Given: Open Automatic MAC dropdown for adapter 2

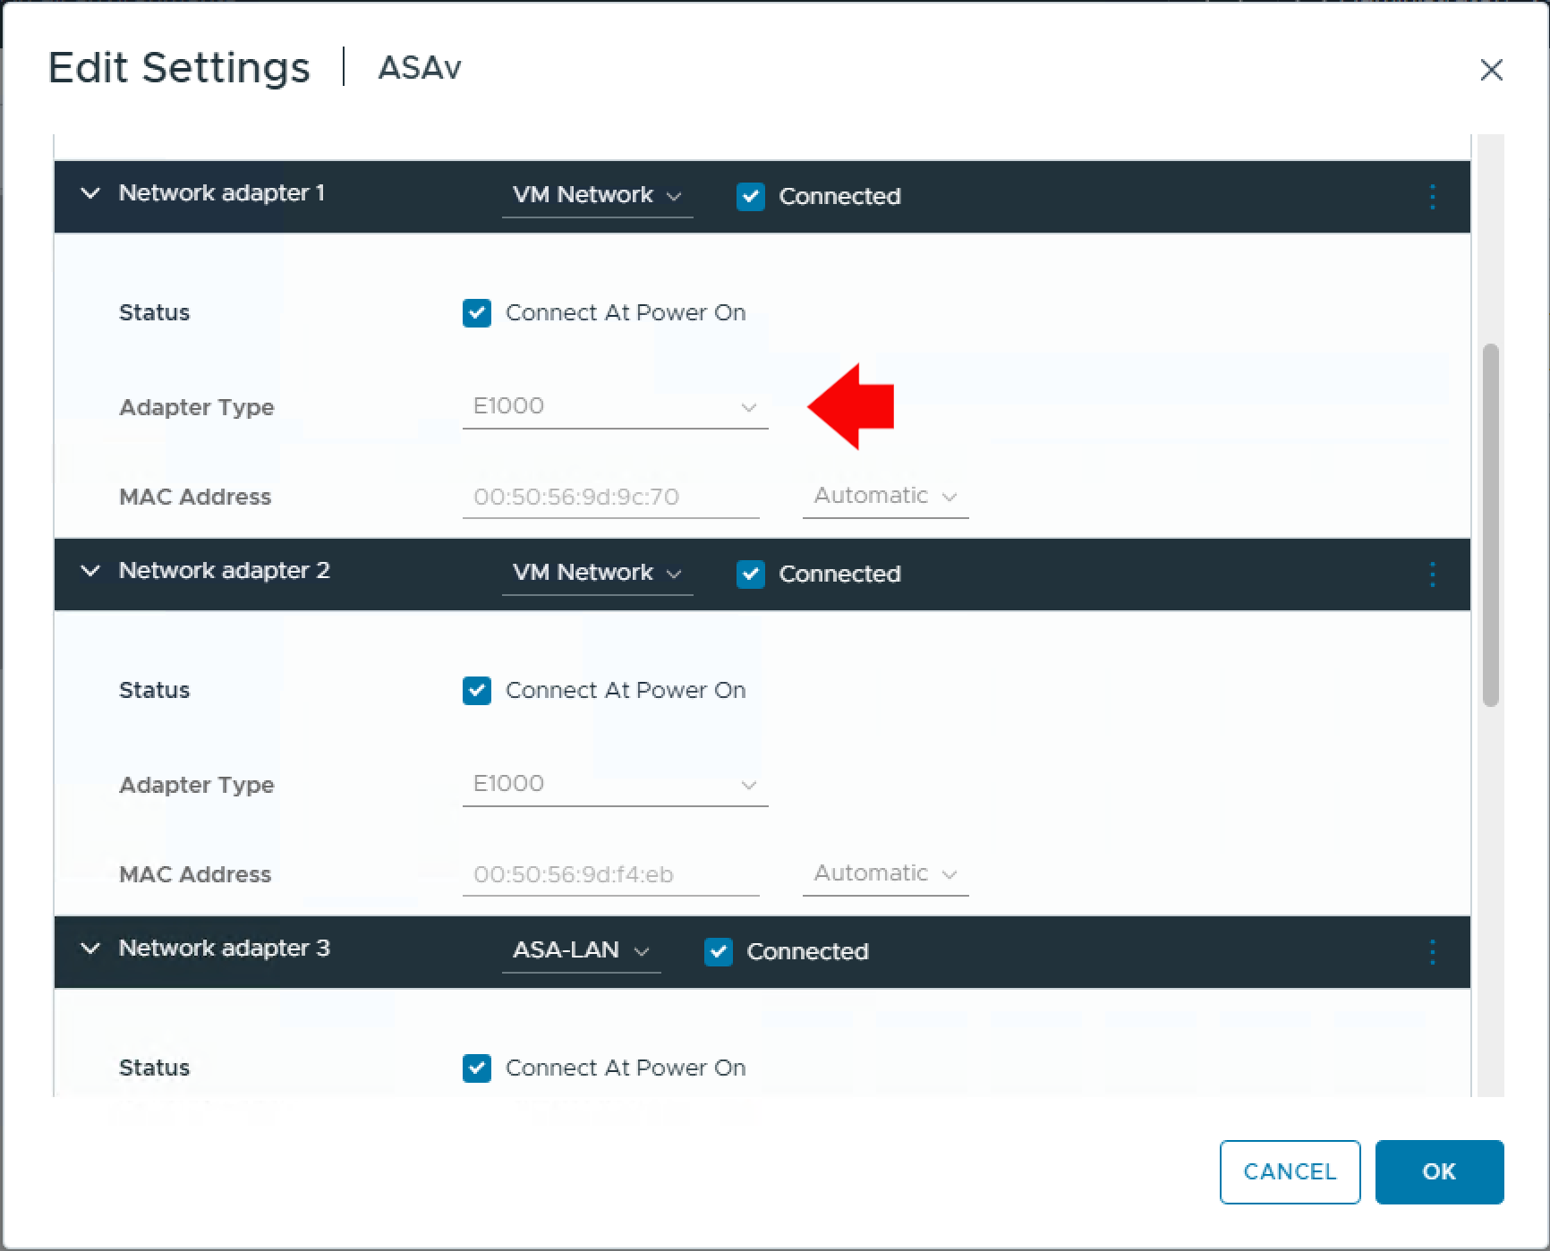Looking at the screenshot, I should click(885, 874).
